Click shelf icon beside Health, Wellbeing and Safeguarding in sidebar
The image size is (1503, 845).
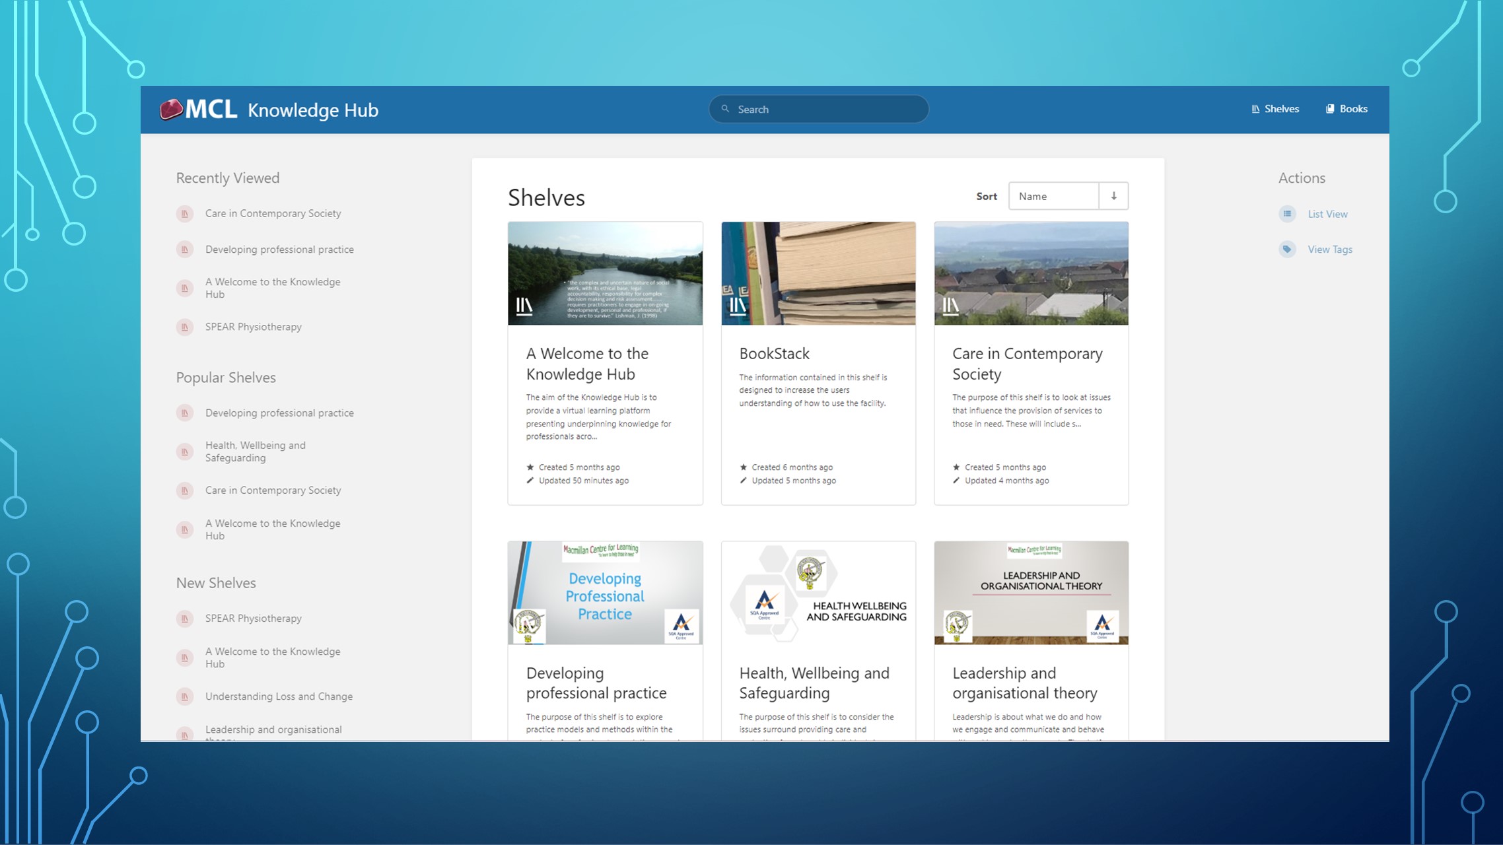pyautogui.click(x=185, y=452)
